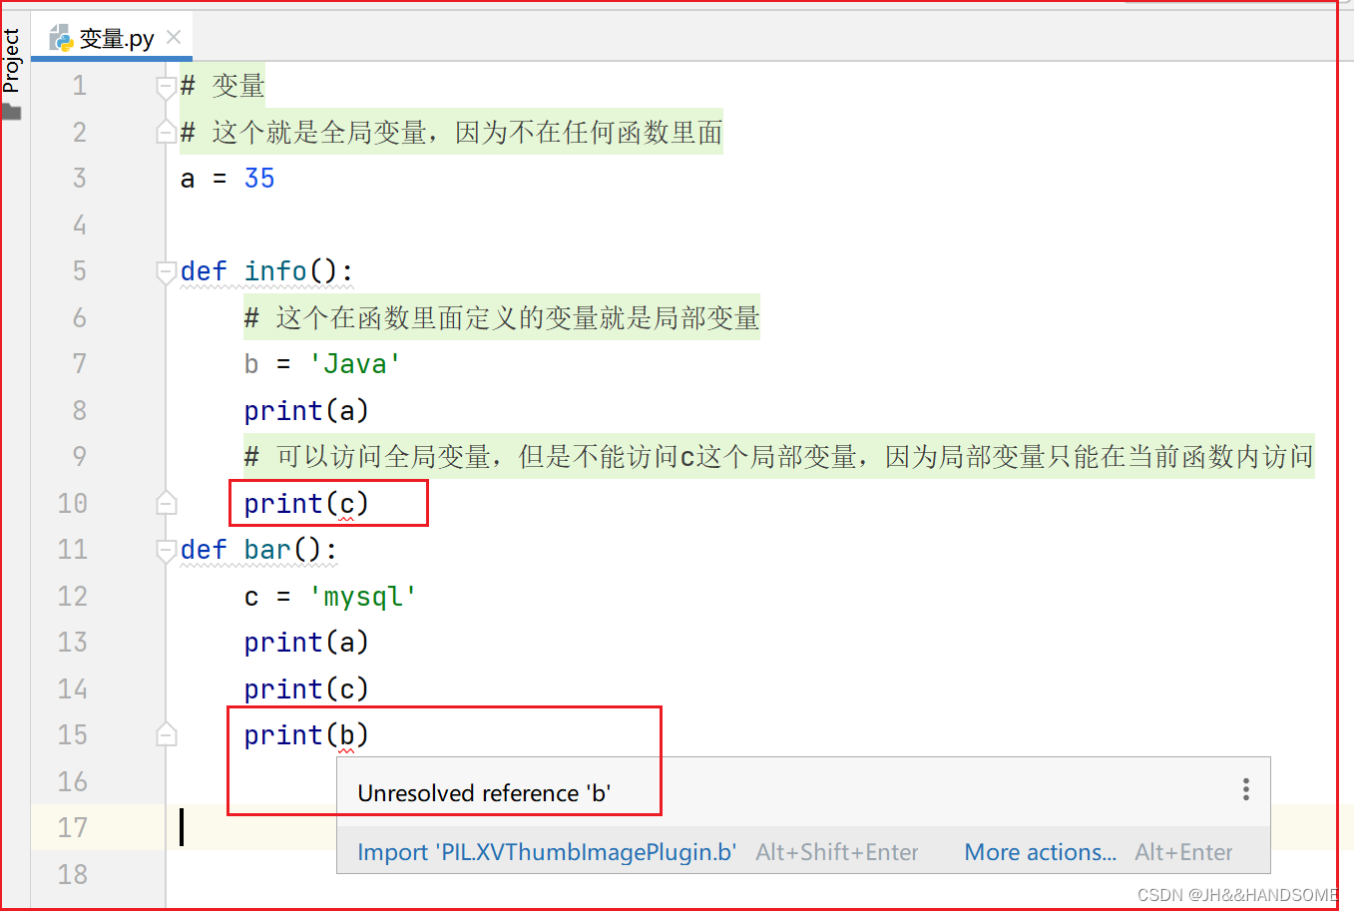Image resolution: width=1354 pixels, height=911 pixels.
Task: Click the 'mysql' string literal
Action: pyautogui.click(x=362, y=597)
